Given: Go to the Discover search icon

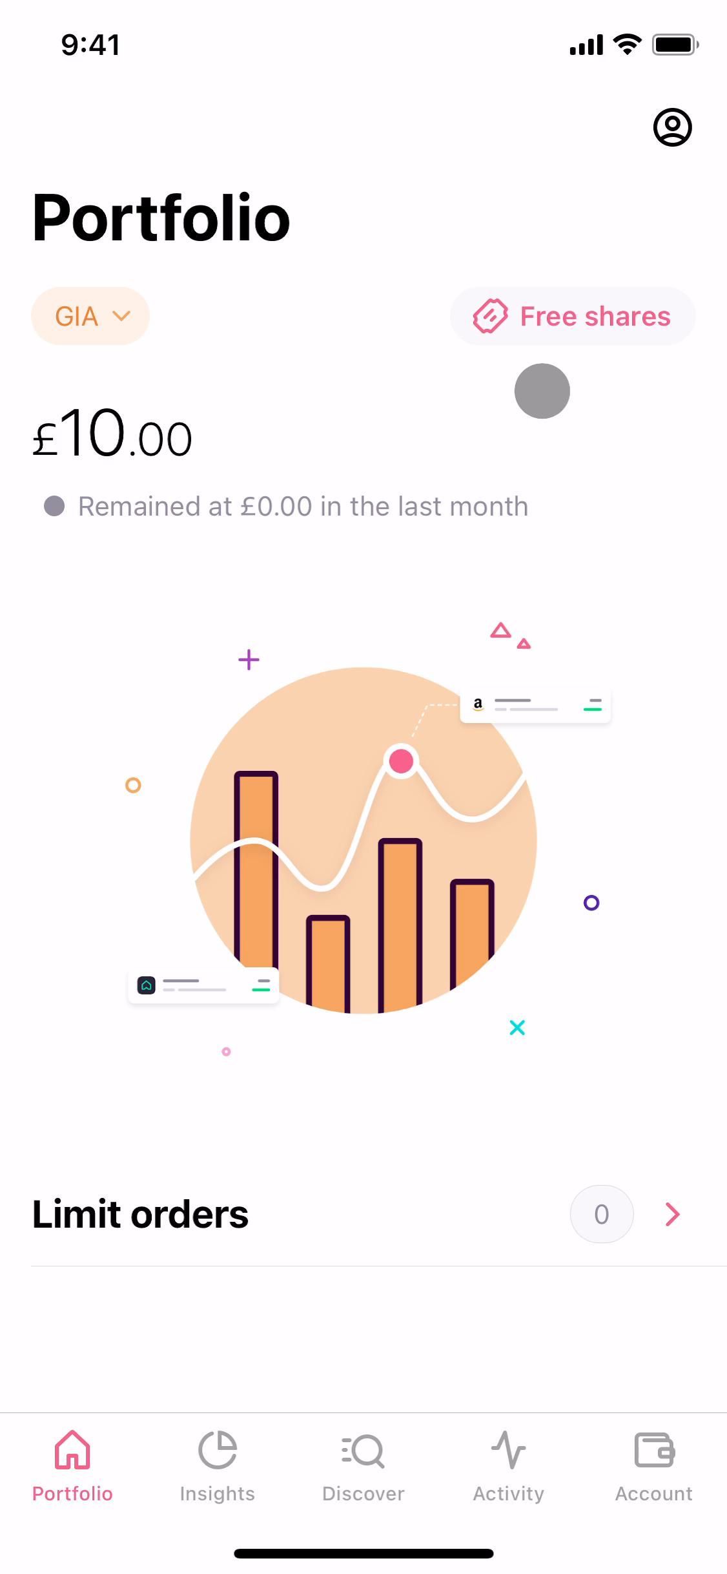Looking at the screenshot, I should [x=363, y=1451].
